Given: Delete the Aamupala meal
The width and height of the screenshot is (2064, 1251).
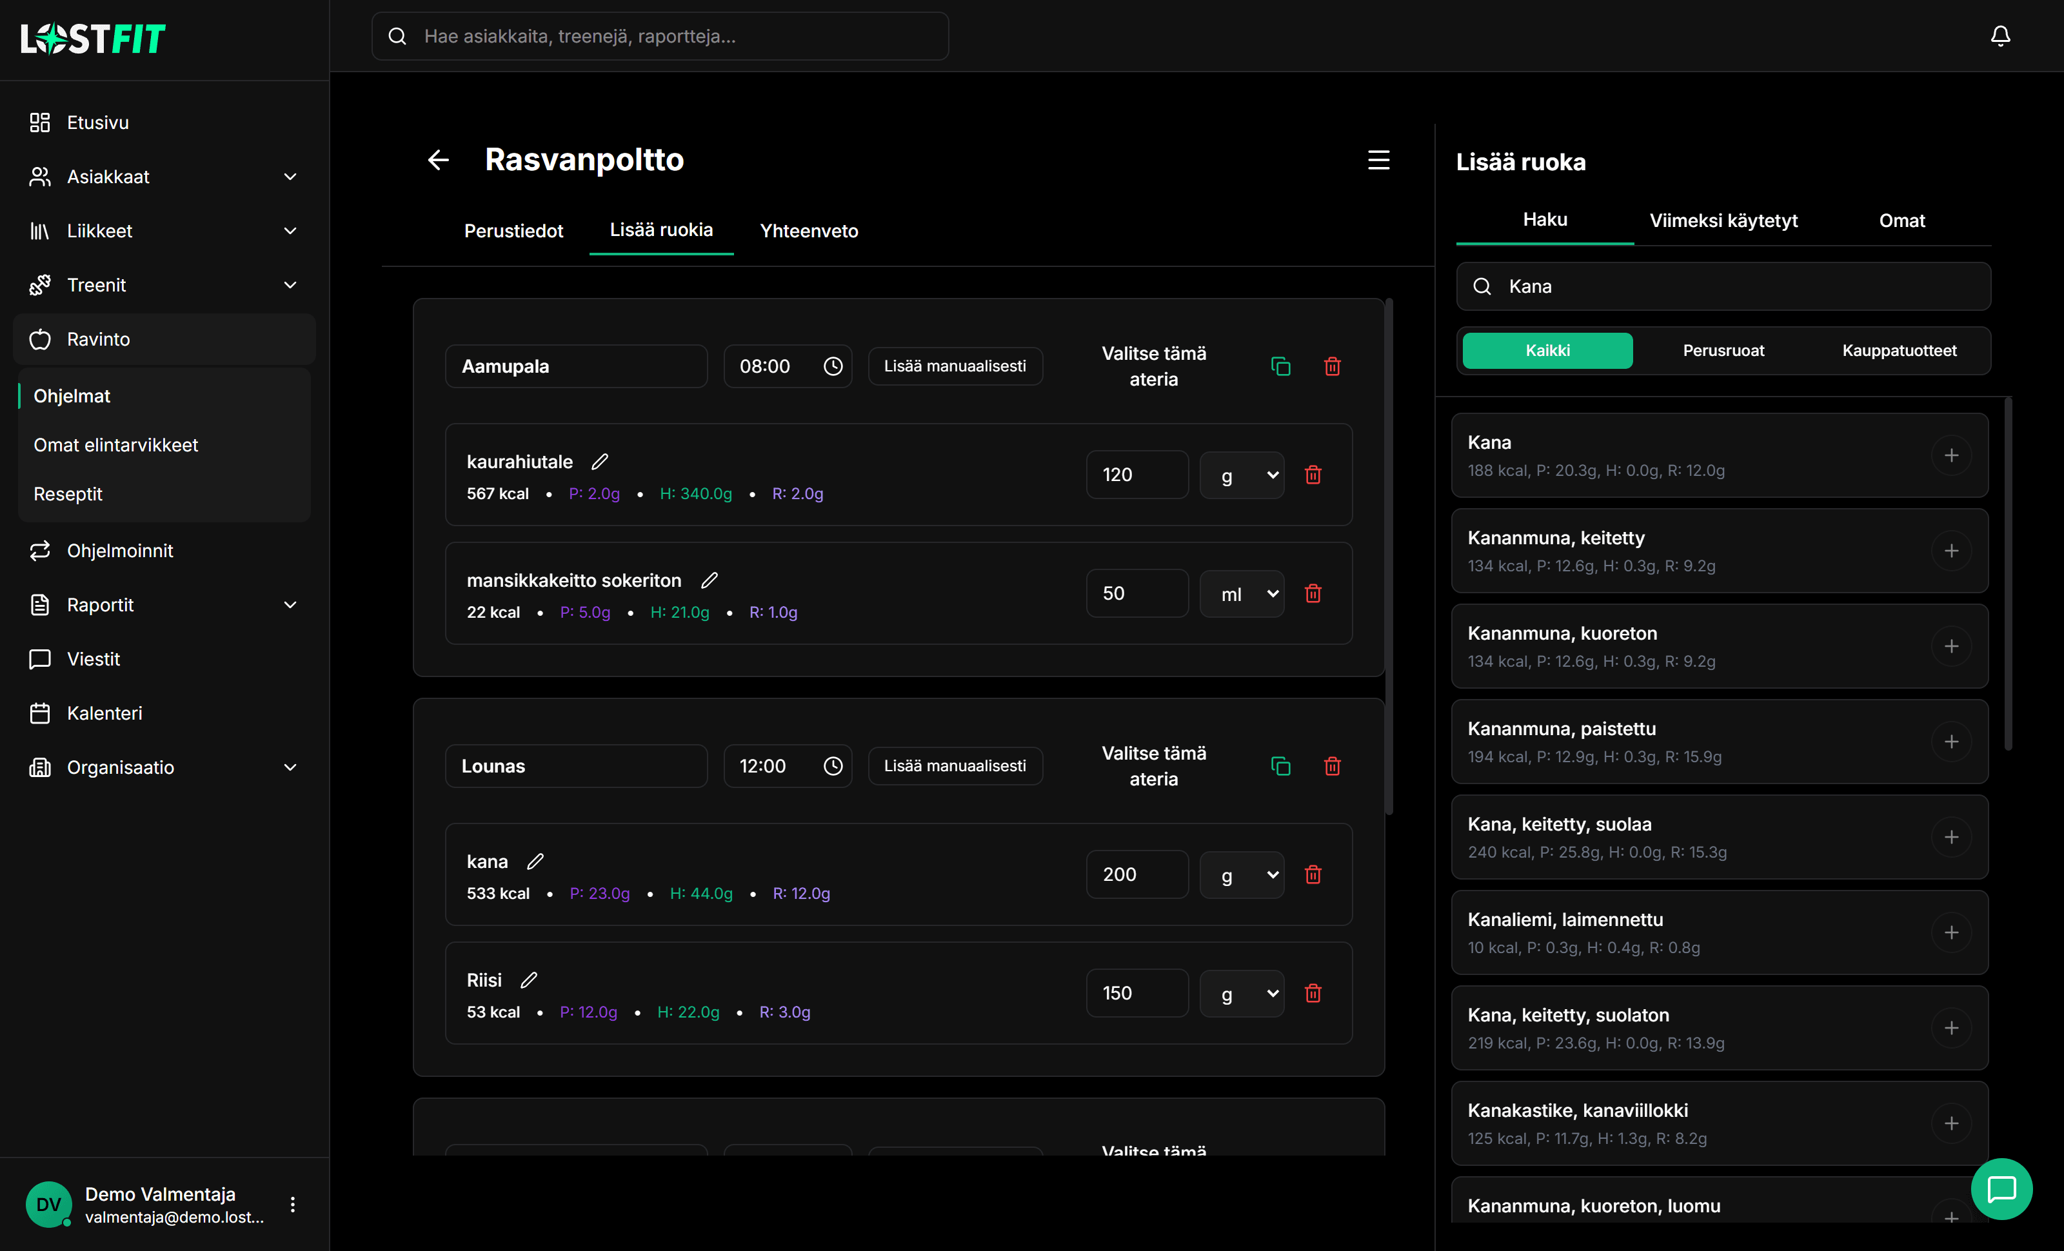Looking at the screenshot, I should click(x=1332, y=366).
